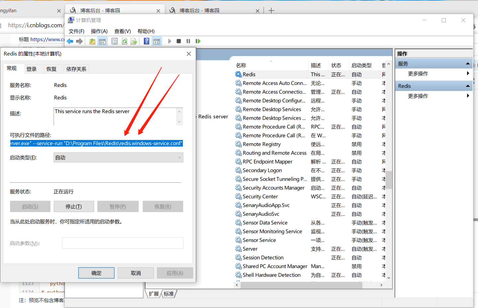Click the Restart Service toolbar icon
478x308 pixels.
coord(198,41)
